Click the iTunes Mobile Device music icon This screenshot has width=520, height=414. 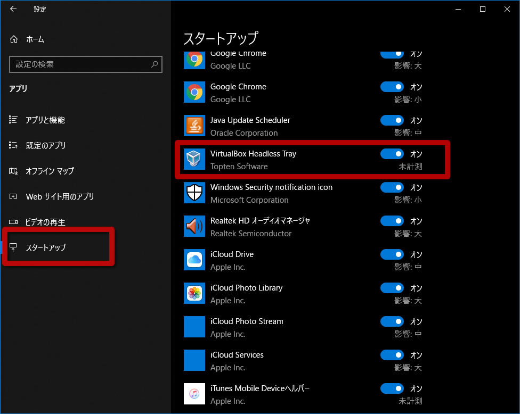point(194,393)
